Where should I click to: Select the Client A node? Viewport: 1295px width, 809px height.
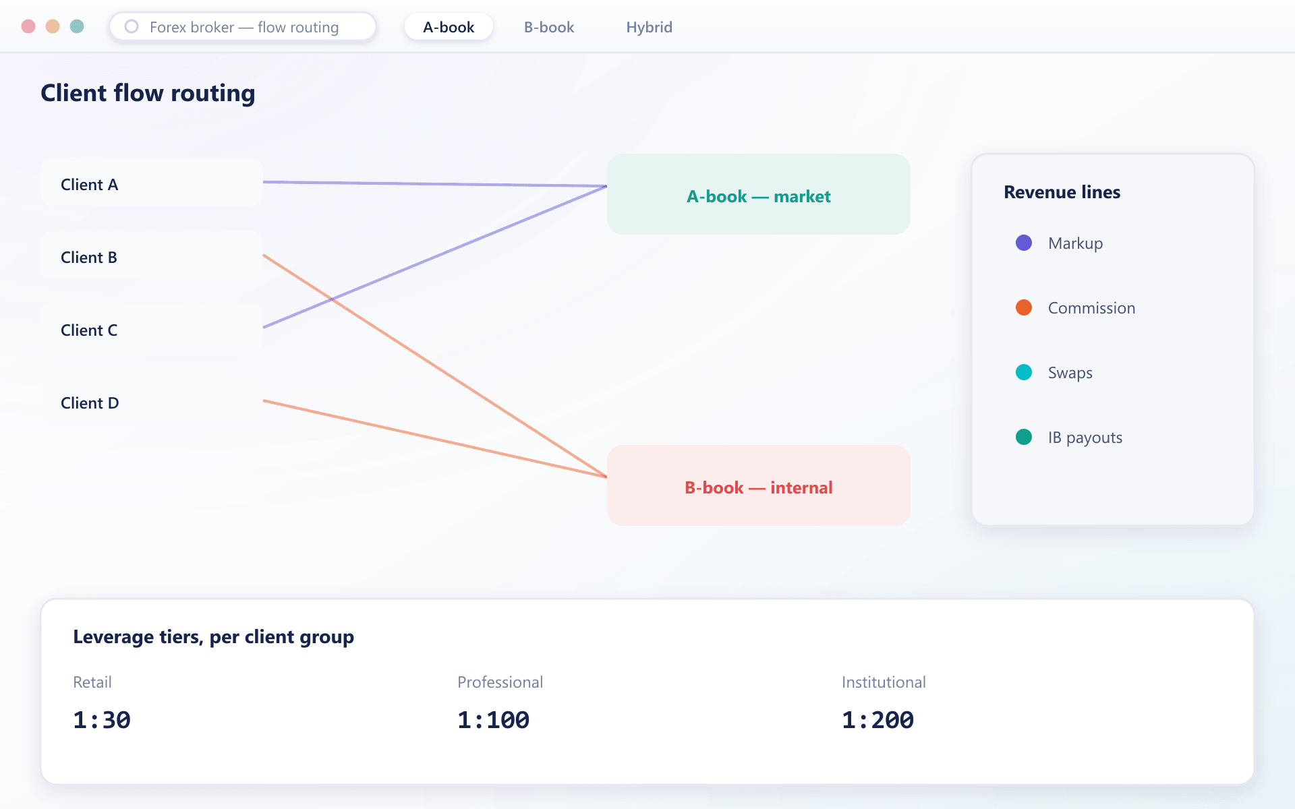pos(152,183)
